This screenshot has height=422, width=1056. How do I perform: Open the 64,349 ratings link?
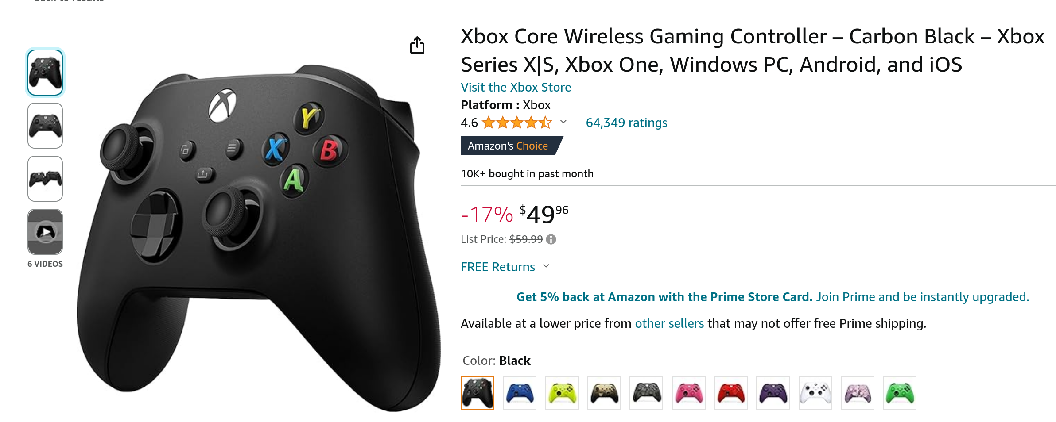point(626,123)
